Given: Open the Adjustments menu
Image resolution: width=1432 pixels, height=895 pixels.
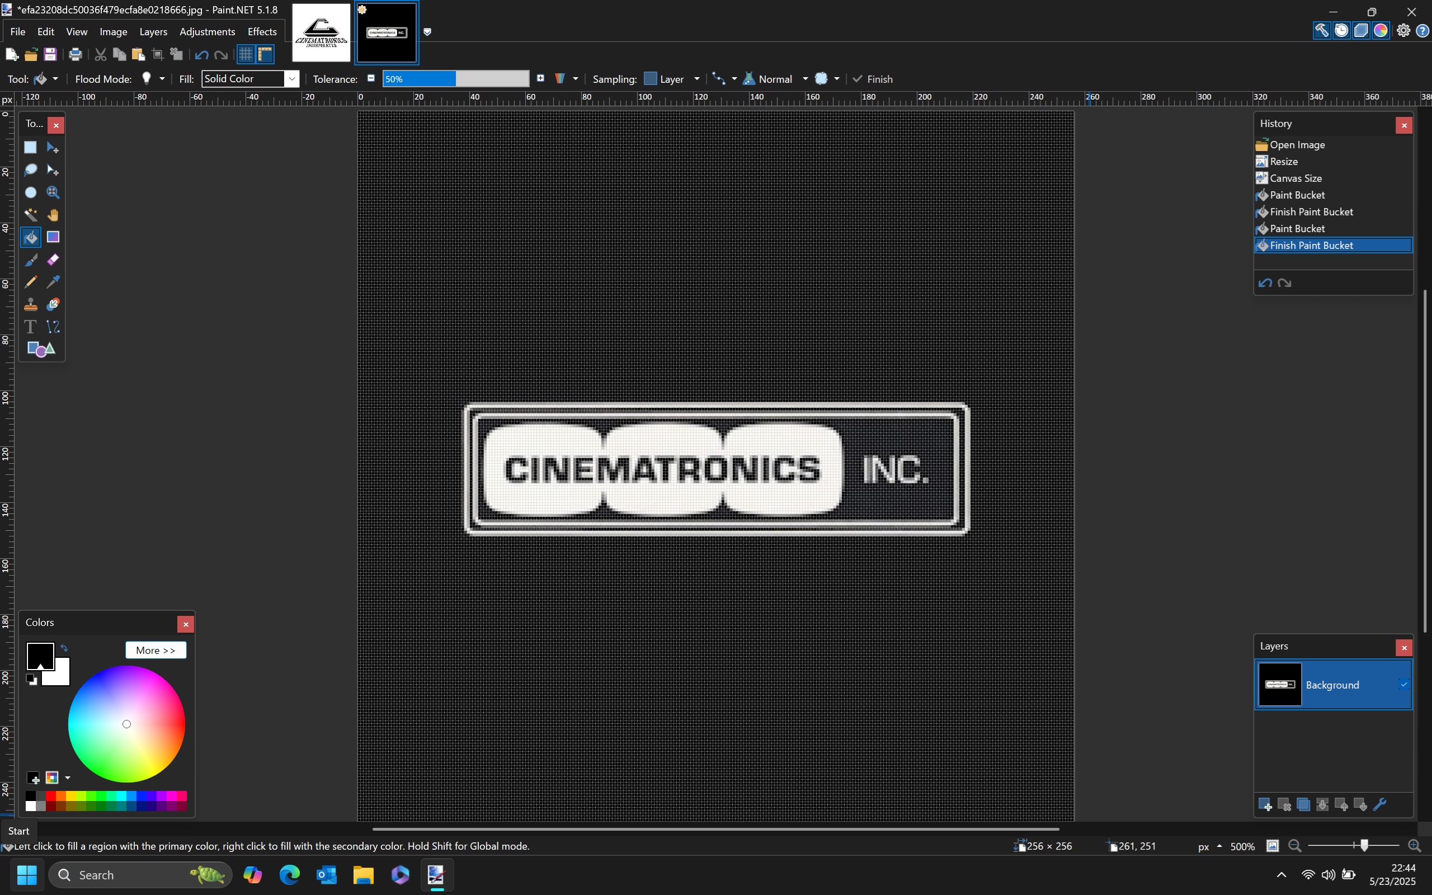Looking at the screenshot, I should [x=207, y=32].
